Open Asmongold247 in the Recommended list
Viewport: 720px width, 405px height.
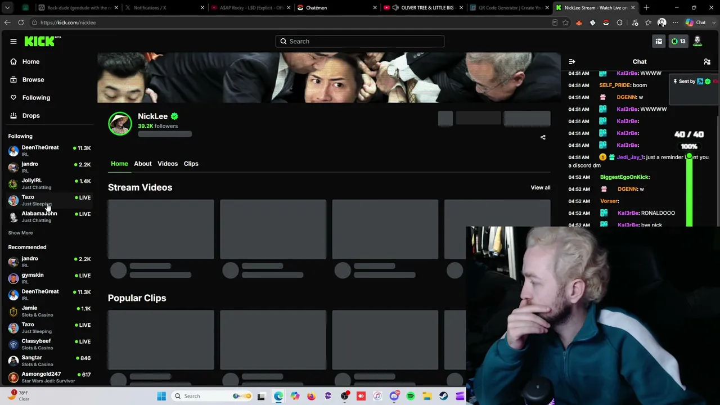(49, 377)
